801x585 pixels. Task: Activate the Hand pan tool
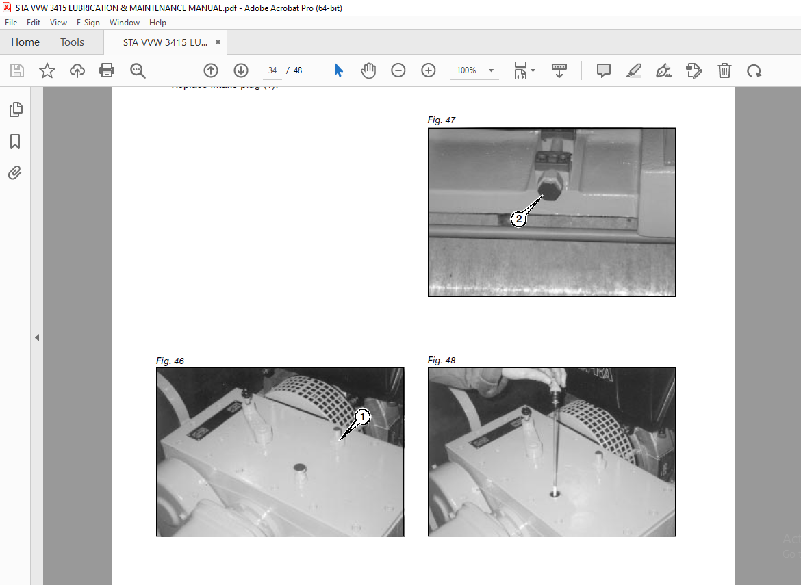click(x=368, y=70)
